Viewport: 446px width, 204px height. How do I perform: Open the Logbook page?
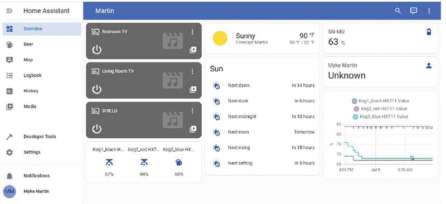point(42,75)
